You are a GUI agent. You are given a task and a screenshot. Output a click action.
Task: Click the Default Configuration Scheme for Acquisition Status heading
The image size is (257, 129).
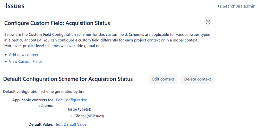[x=68, y=79]
